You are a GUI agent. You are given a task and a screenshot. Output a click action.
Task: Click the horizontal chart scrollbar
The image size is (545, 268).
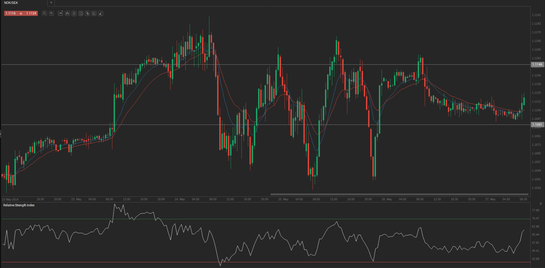399,194
